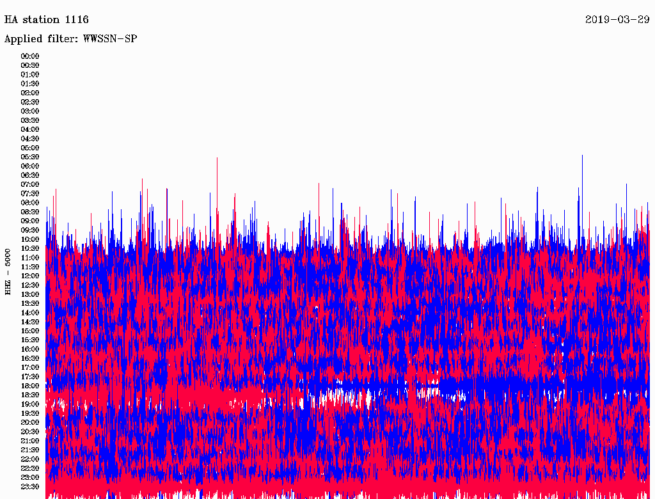Click the 'HA station 1116' title text
655x499 pixels.
click(47, 20)
